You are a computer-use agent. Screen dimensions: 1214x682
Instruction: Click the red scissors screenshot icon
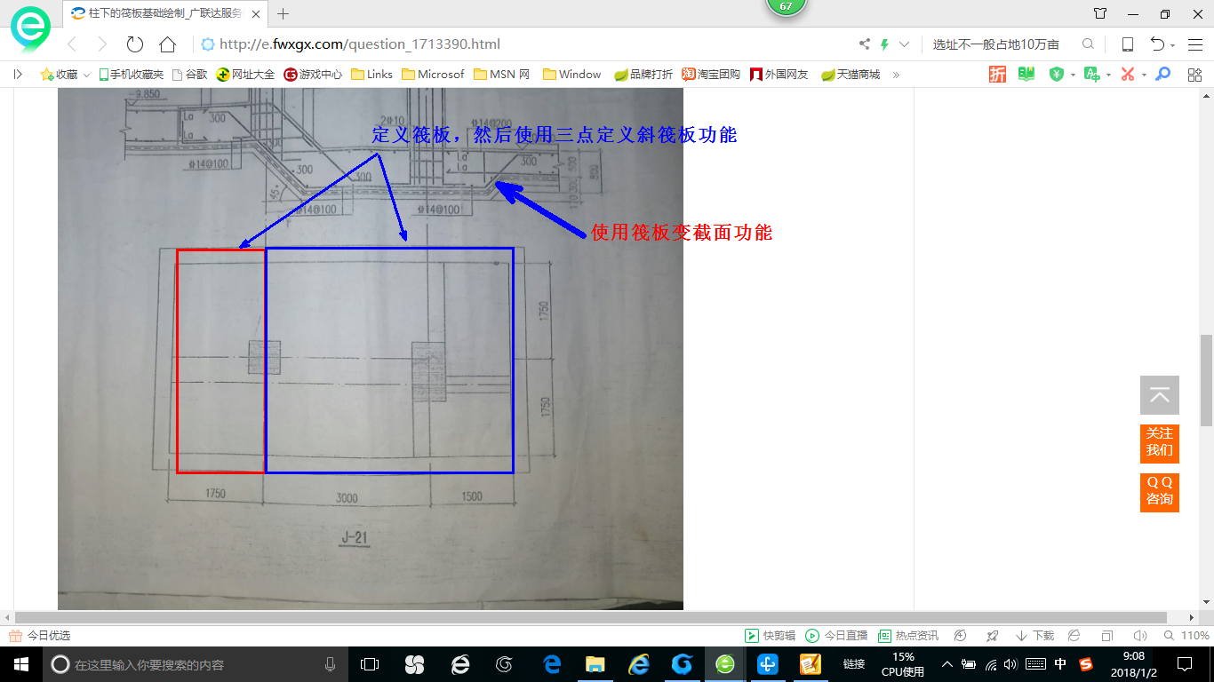tap(1128, 75)
